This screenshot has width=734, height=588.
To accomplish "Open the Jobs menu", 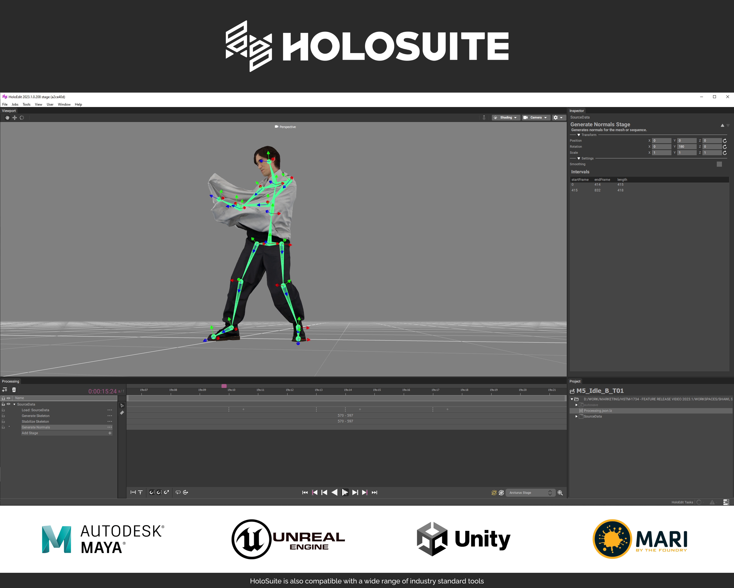I will 15,104.
